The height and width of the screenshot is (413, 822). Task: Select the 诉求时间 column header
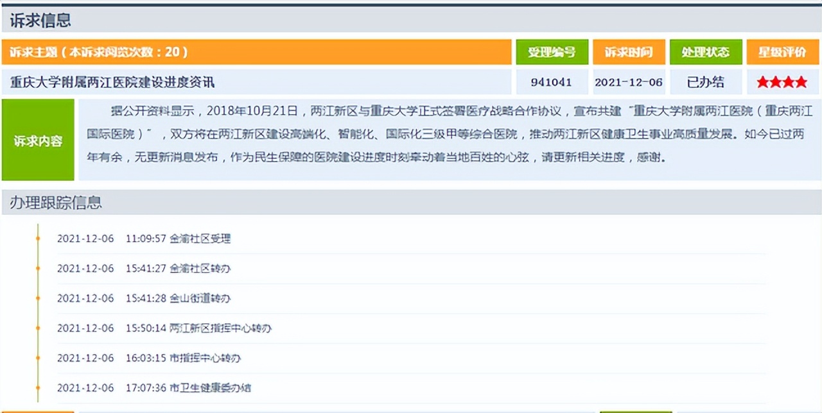[629, 52]
